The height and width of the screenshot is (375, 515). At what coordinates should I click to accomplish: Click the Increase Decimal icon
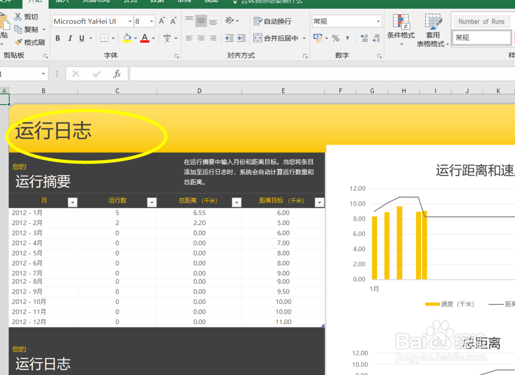[x=364, y=38]
